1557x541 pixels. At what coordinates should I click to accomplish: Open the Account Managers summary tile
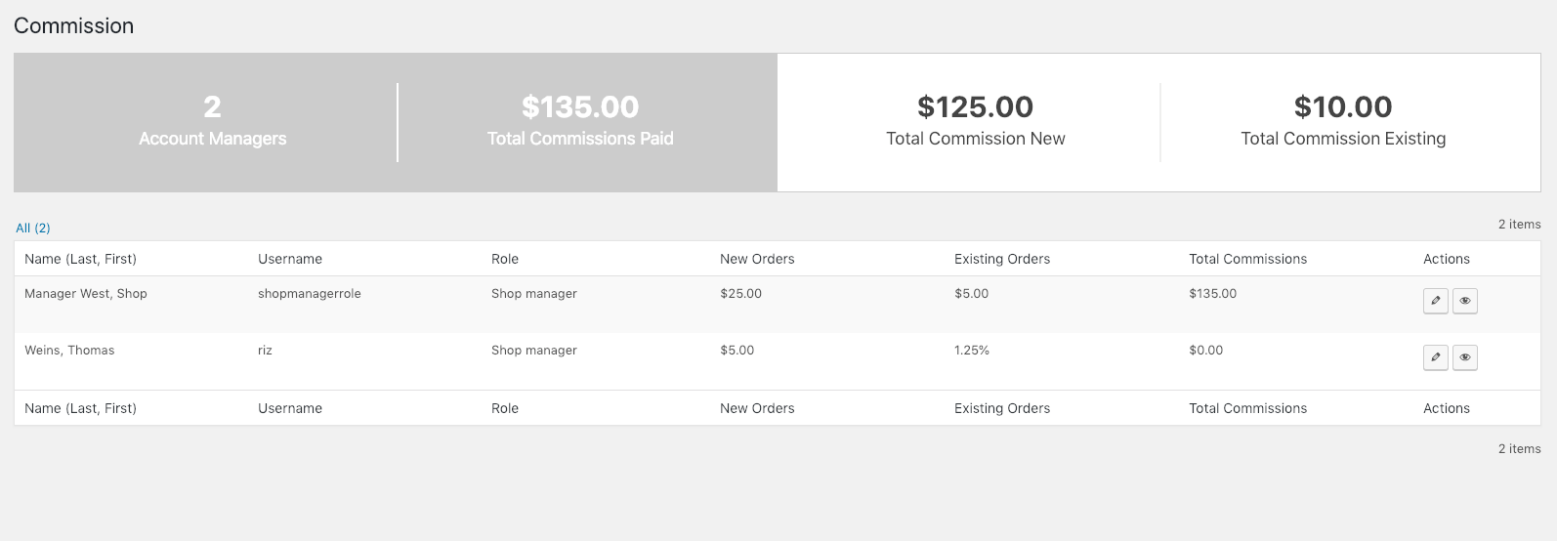coord(212,122)
